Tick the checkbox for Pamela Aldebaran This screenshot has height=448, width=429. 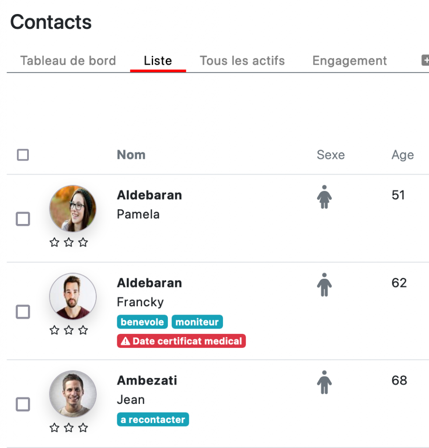(x=23, y=219)
